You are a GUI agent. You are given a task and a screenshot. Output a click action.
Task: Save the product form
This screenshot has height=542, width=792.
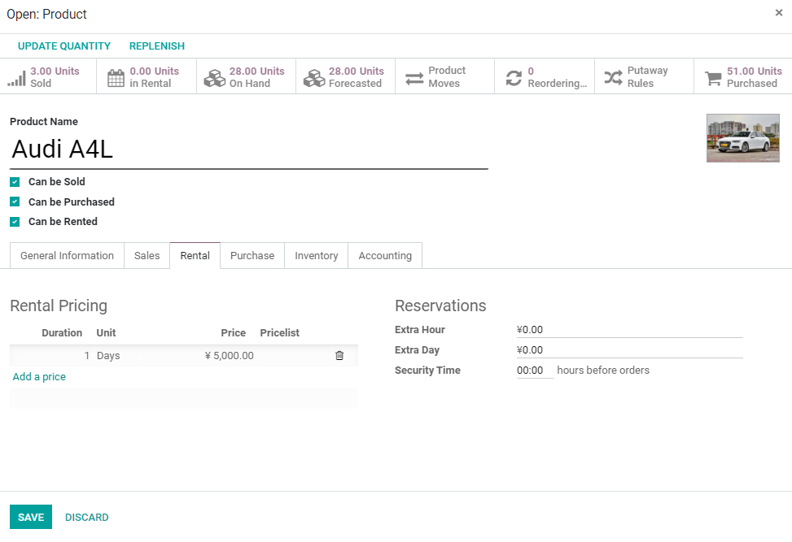(31, 517)
